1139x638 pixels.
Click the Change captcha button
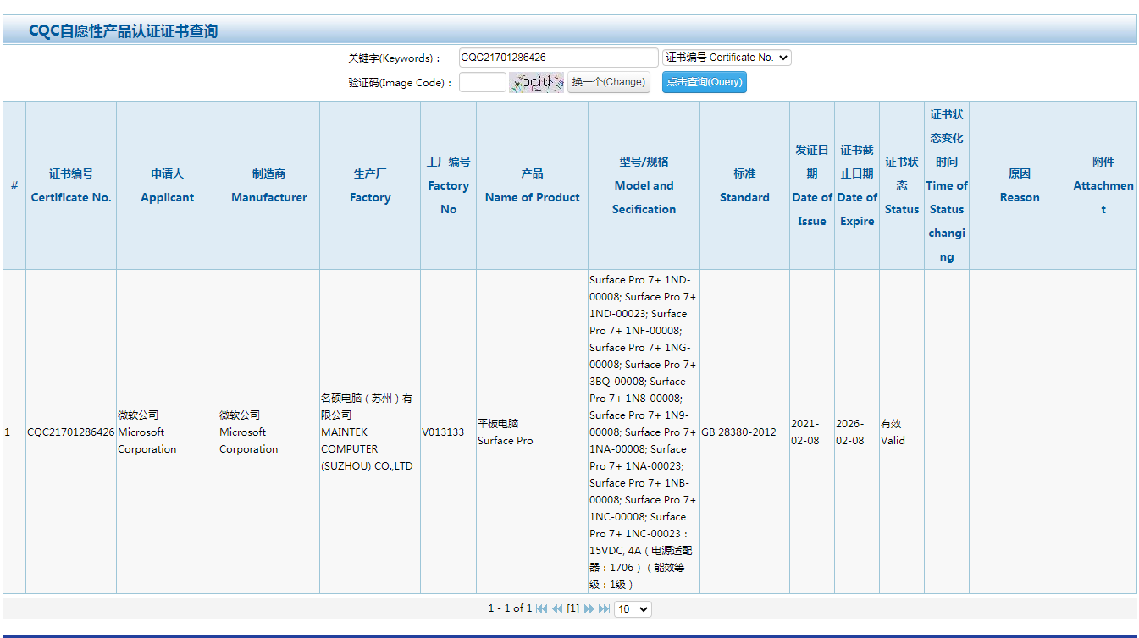[x=608, y=82]
